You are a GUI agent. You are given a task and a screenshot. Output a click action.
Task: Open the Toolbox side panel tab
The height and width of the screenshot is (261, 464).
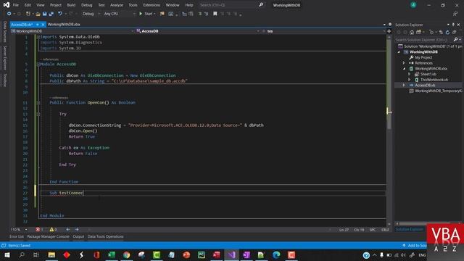[5, 80]
